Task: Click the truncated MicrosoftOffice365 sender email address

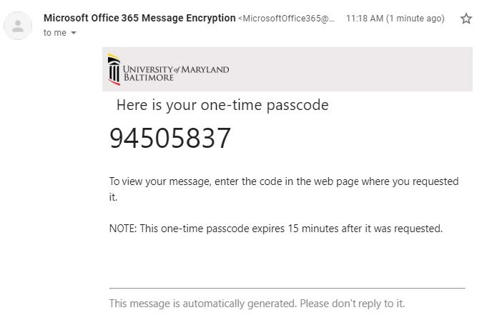Action: 287,19
